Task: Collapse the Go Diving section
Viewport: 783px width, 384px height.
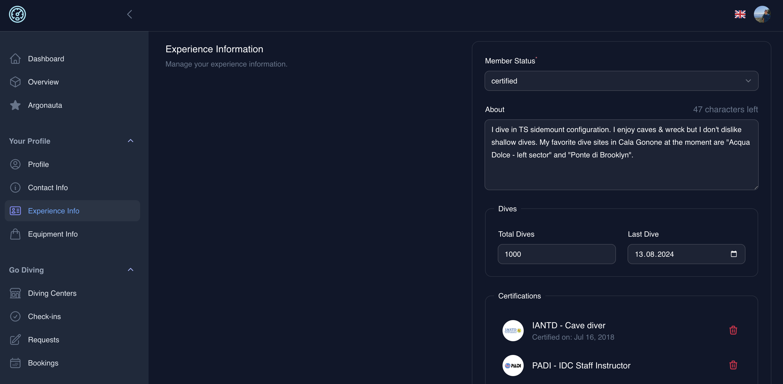Action: pyautogui.click(x=130, y=270)
